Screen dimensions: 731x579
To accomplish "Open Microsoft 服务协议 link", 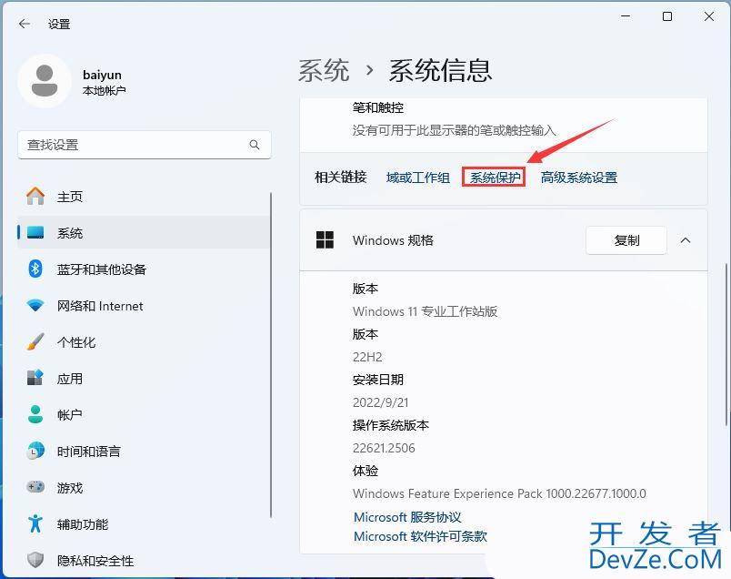I will (x=407, y=517).
